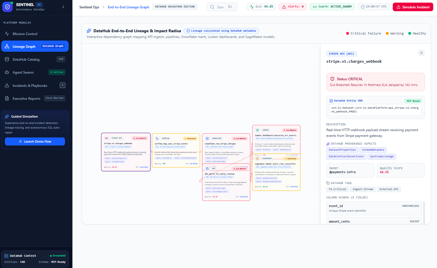The height and width of the screenshot is (268, 437).
Task: Click Incidents & Playbooks warning icon
Action: [x=7, y=86]
